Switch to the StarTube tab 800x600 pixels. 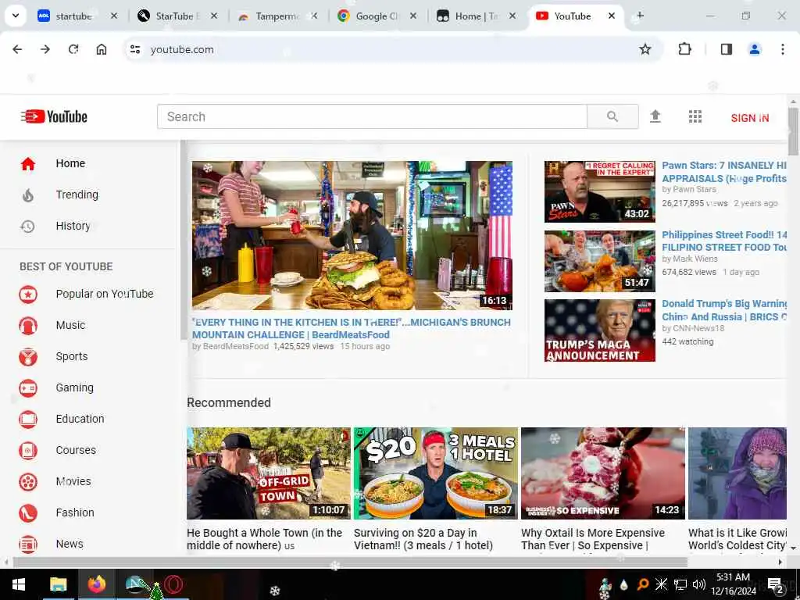pos(174,16)
